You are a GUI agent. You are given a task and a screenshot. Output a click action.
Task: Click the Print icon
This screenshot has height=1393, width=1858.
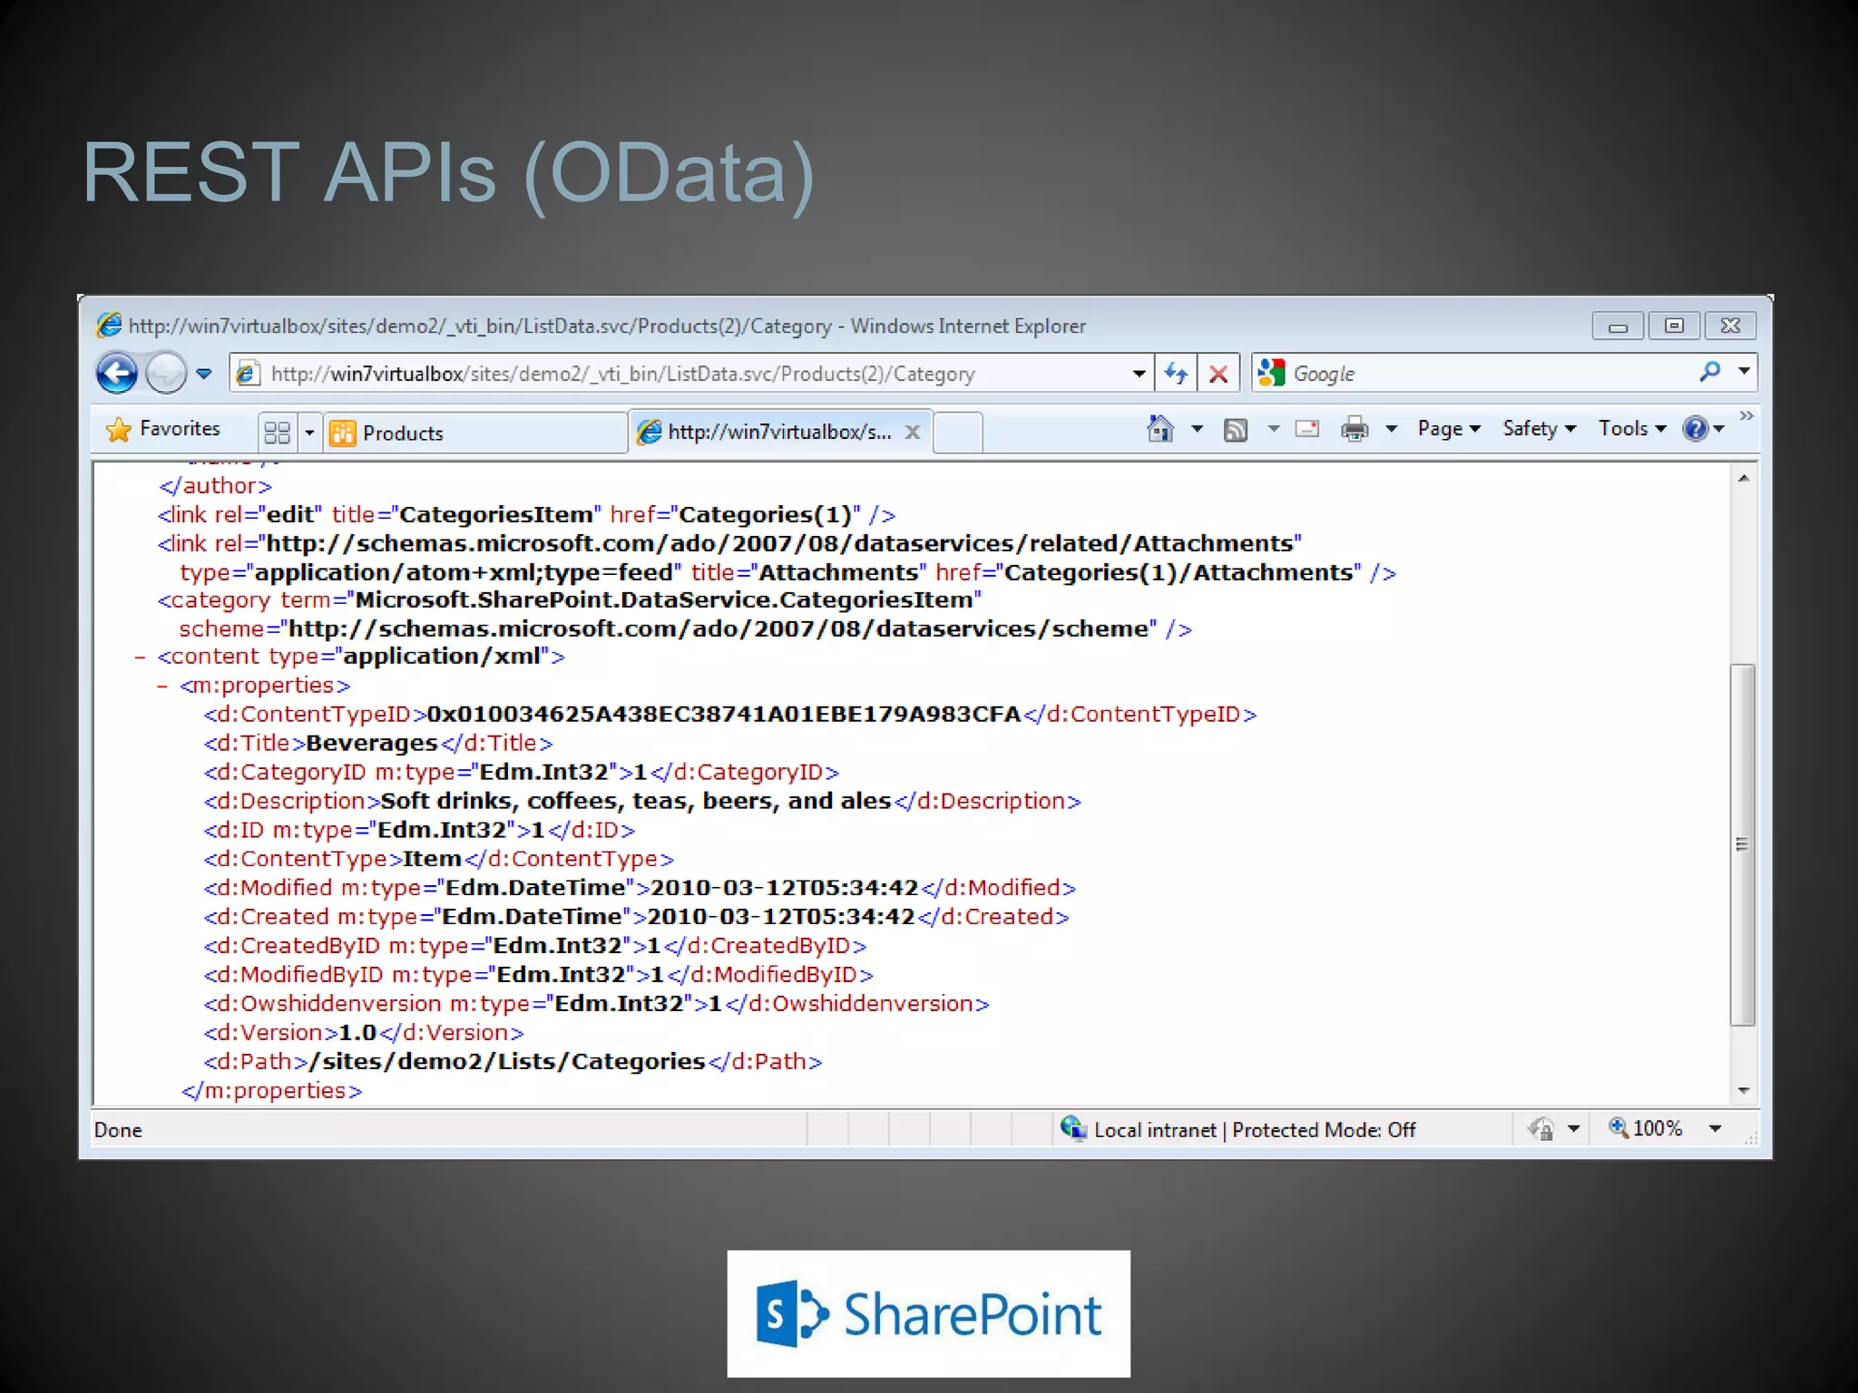[x=1354, y=429]
